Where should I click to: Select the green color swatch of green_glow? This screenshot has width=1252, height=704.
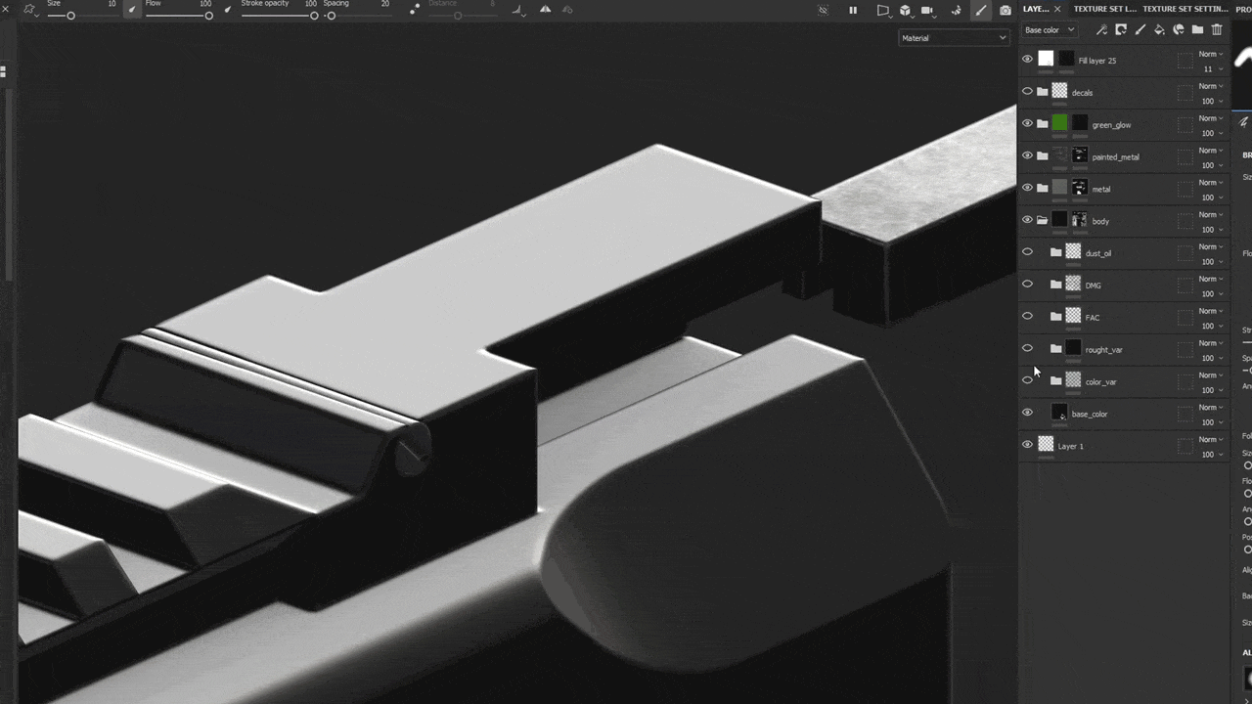[x=1059, y=124]
